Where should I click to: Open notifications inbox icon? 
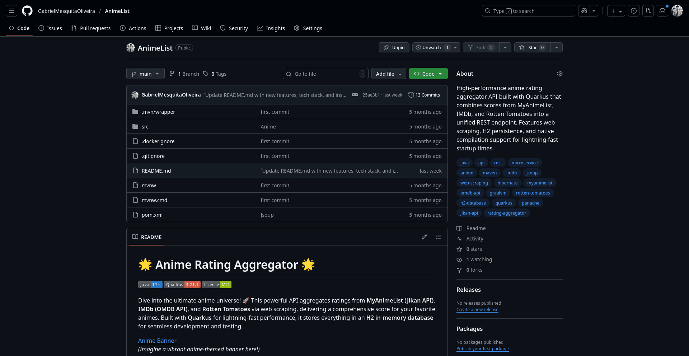click(x=662, y=11)
